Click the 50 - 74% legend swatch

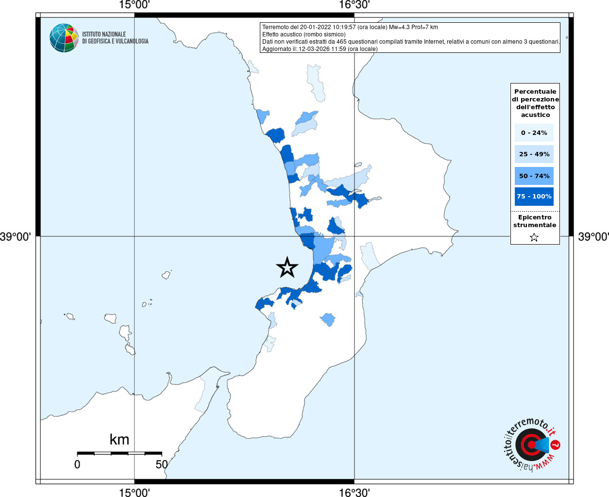(x=534, y=176)
